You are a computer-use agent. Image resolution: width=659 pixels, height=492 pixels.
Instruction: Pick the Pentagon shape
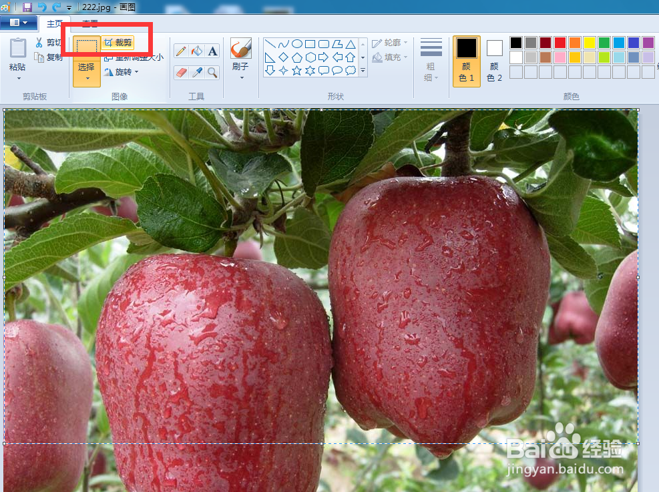[x=297, y=57]
